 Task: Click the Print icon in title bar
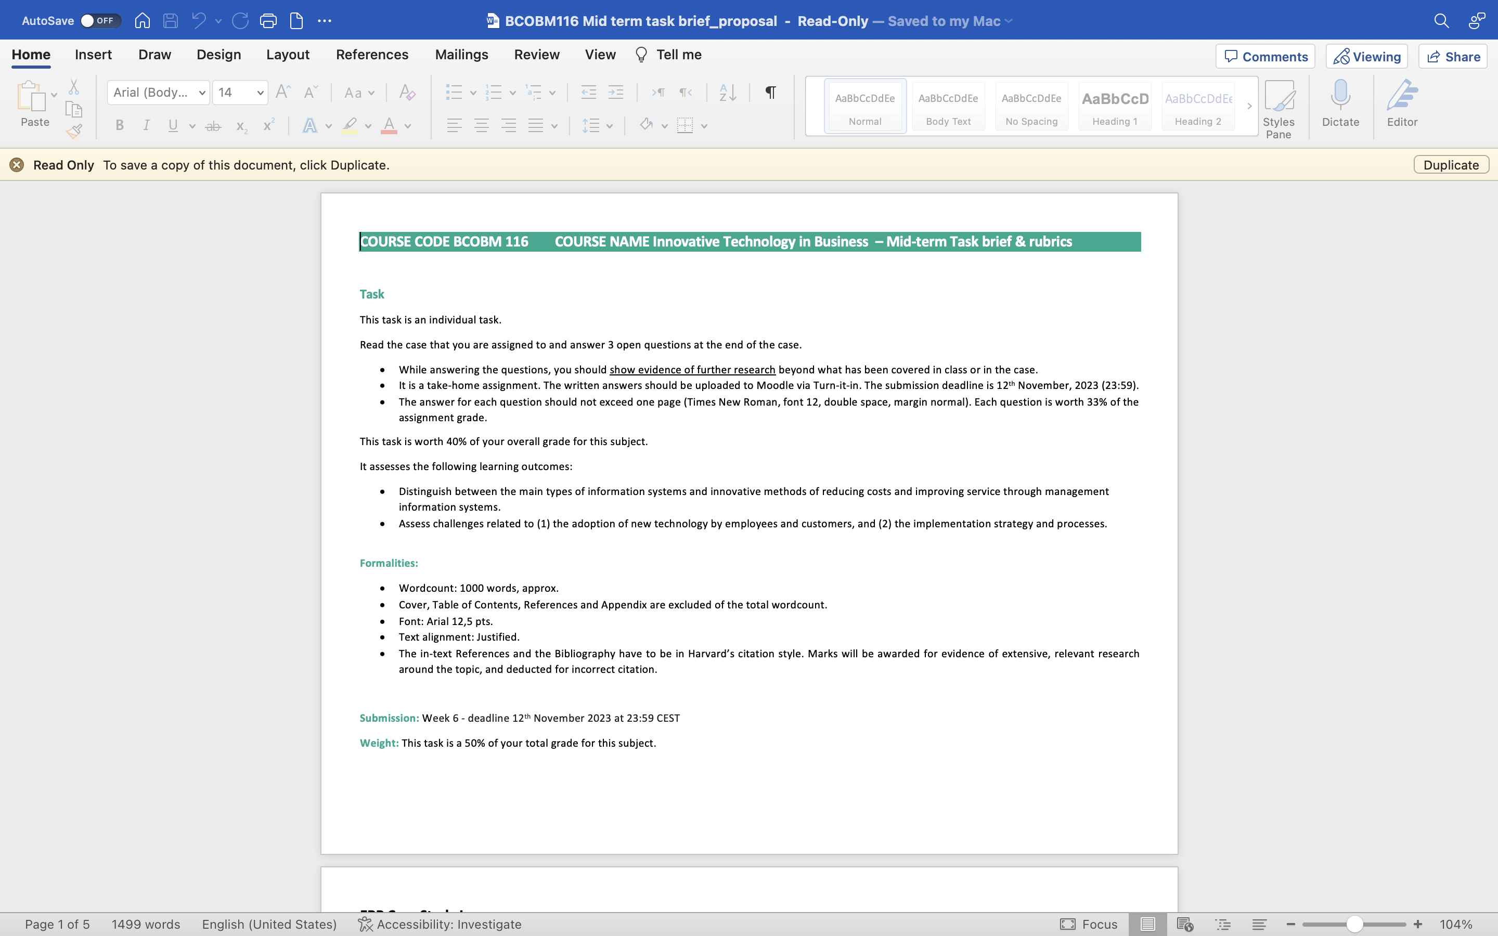tap(268, 20)
